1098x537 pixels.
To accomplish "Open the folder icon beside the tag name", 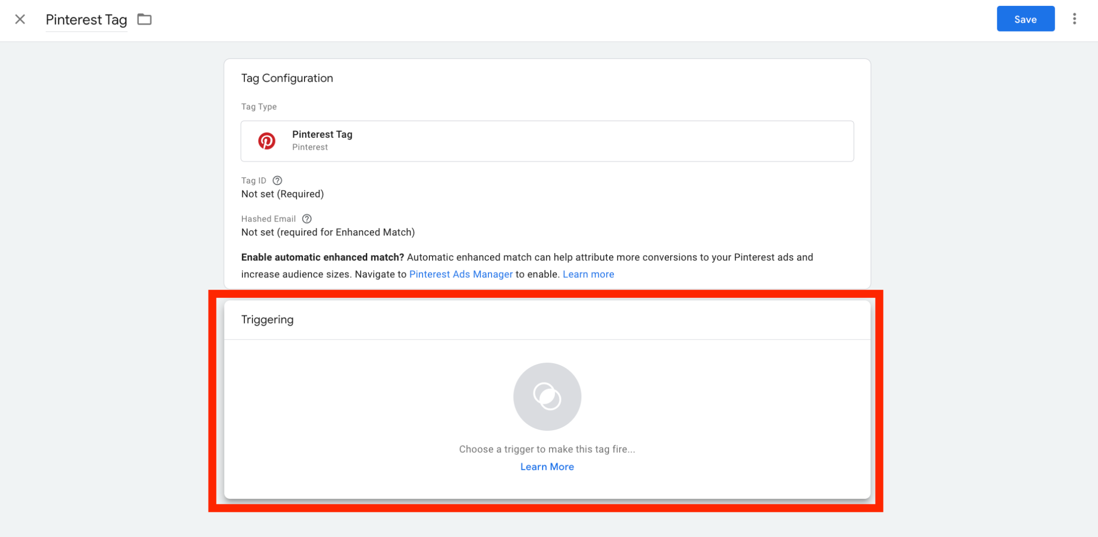I will [x=144, y=19].
